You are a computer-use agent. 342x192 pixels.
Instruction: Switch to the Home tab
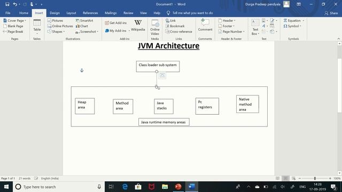point(24,13)
